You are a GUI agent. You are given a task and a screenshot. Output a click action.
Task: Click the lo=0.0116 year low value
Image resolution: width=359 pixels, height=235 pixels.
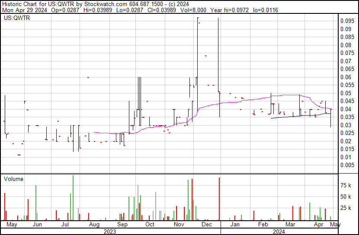click(266, 10)
